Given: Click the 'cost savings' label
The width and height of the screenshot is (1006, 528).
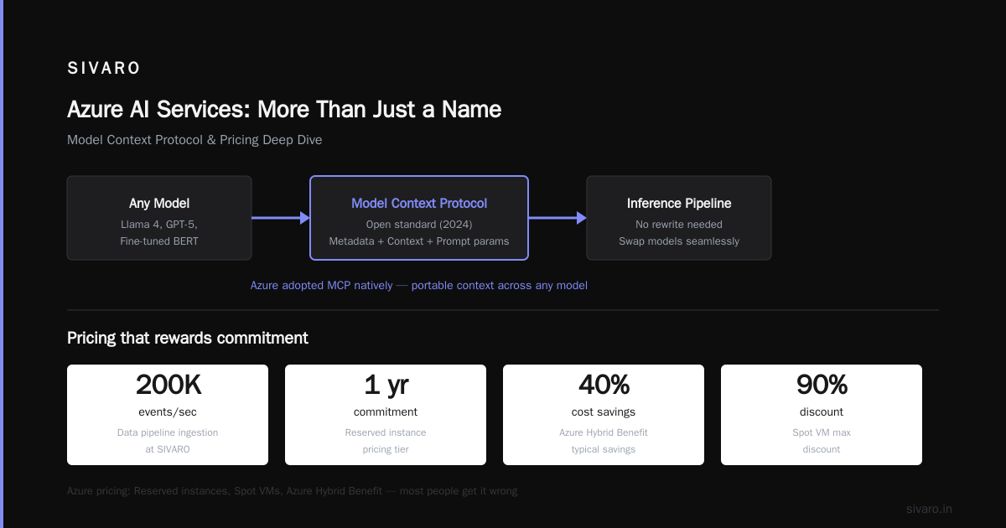Looking at the screenshot, I should 604,412.
